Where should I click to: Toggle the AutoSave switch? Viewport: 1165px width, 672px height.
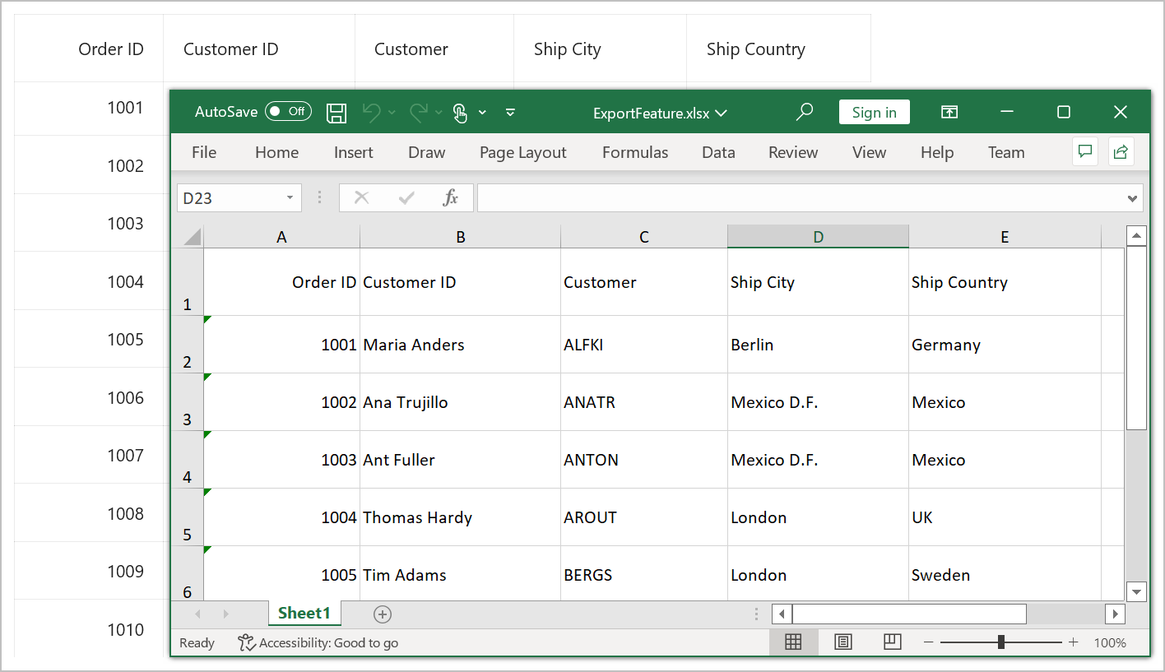(288, 111)
